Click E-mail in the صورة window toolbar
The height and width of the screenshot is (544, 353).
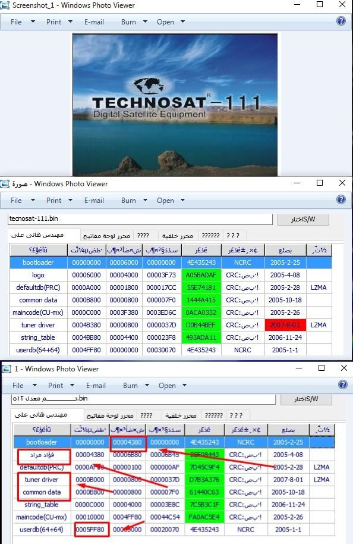coord(94,201)
